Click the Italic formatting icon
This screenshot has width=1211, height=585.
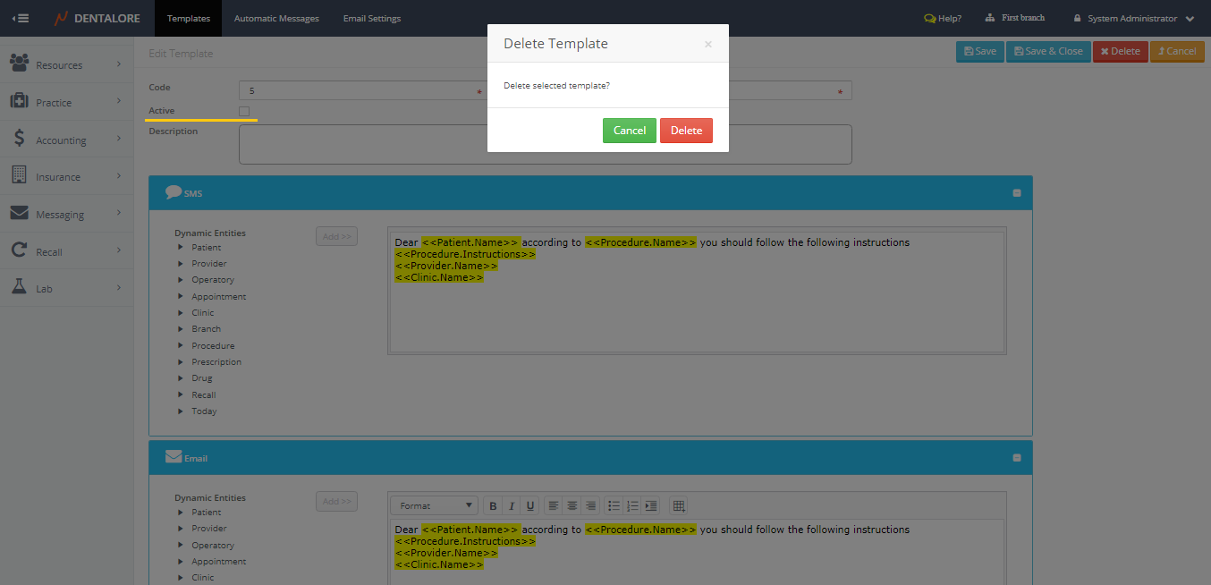click(512, 506)
